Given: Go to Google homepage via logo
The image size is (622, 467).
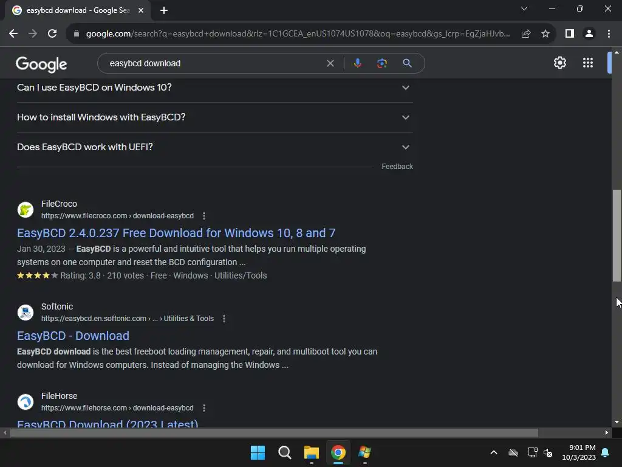Looking at the screenshot, I should (42, 64).
